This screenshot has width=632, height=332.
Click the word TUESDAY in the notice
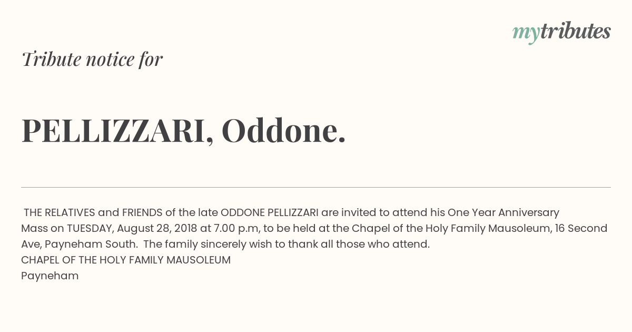pos(90,228)
